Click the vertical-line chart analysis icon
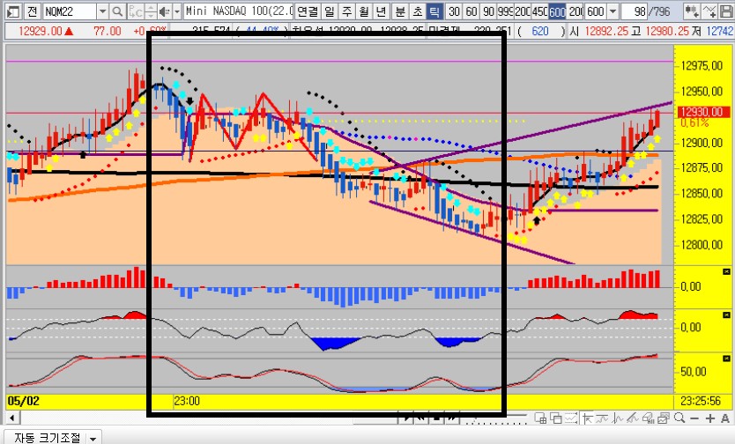Image resolution: width=735 pixels, height=444 pixels. (x=618, y=418)
